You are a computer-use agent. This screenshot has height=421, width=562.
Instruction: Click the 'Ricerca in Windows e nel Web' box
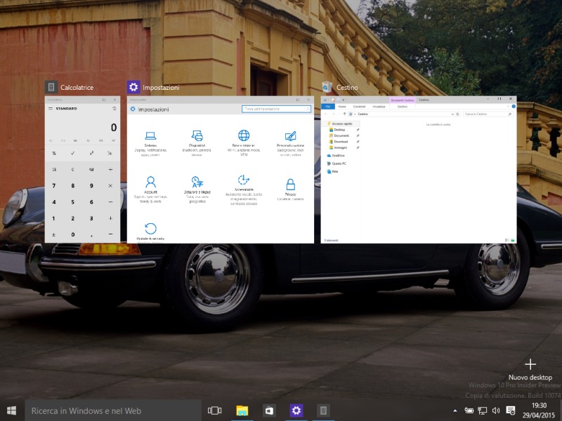point(112,410)
